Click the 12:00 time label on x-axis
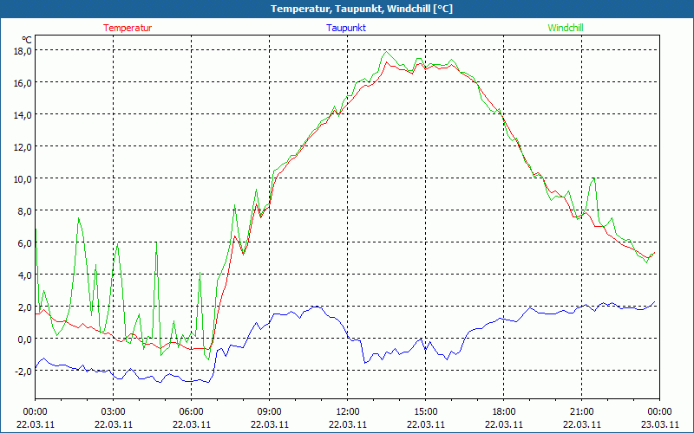694x433 pixels. tap(348, 411)
